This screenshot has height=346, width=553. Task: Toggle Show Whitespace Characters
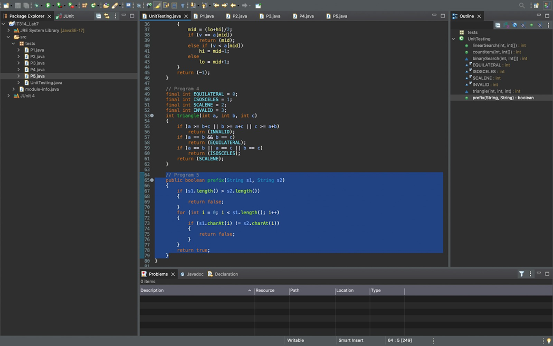(183, 6)
